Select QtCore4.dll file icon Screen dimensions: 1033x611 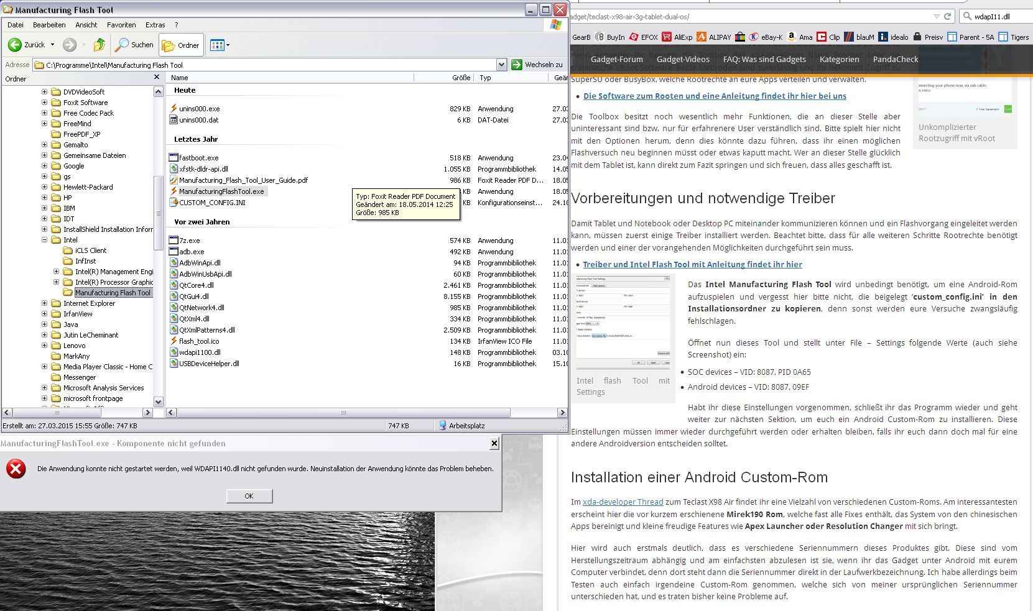[174, 285]
